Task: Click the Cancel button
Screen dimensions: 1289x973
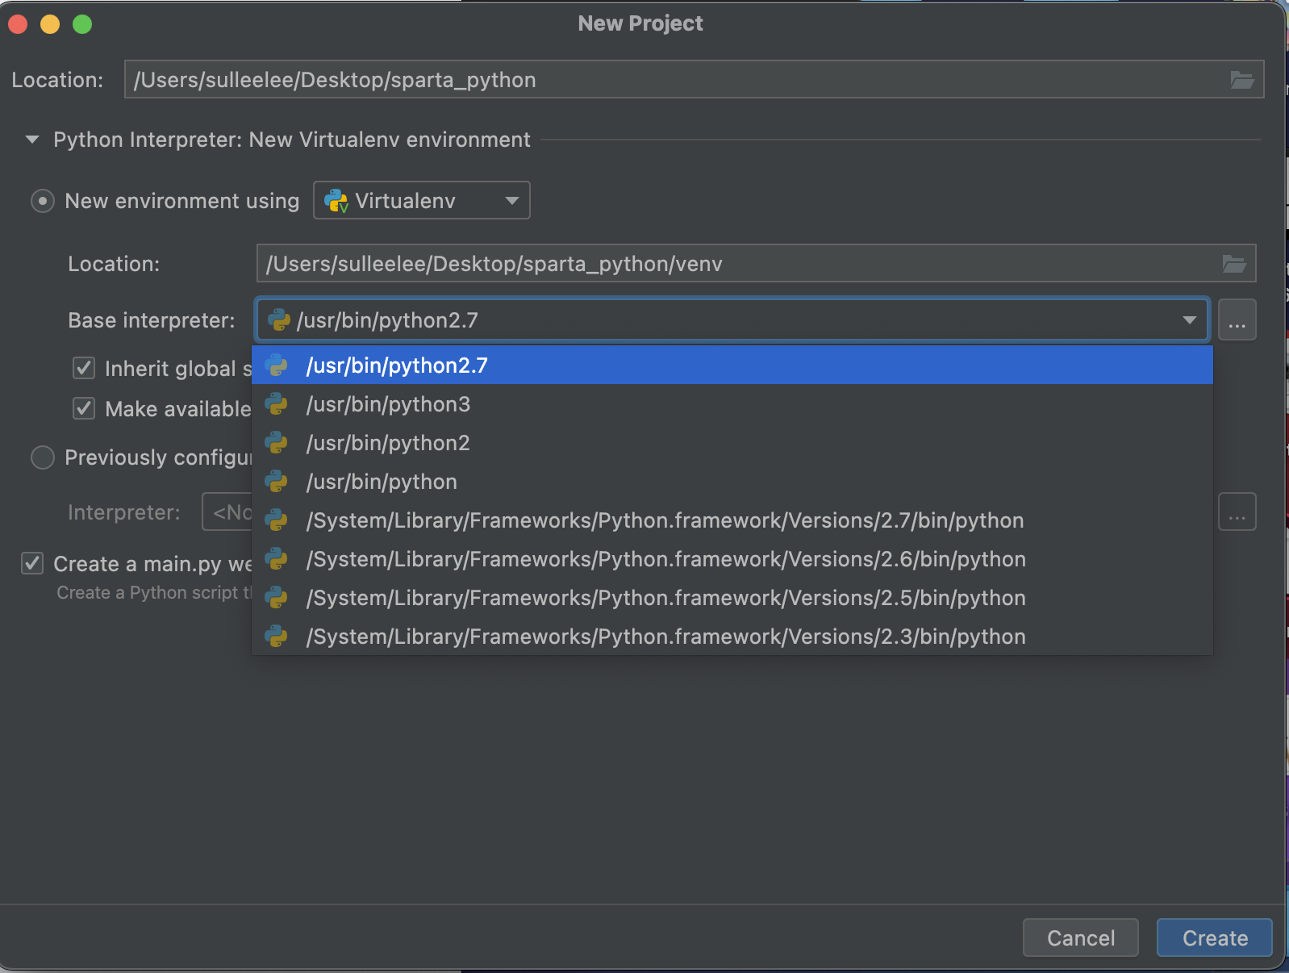Action: click(x=1080, y=938)
